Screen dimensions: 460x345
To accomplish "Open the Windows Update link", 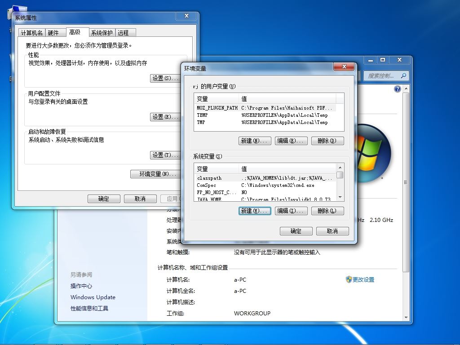I will coord(93,297).
